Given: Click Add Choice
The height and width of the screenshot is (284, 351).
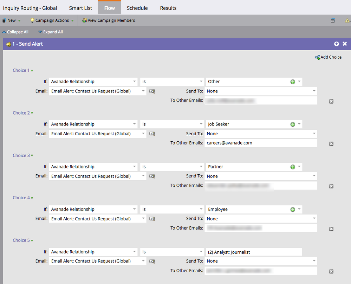Looking at the screenshot, I should pyautogui.click(x=329, y=57).
